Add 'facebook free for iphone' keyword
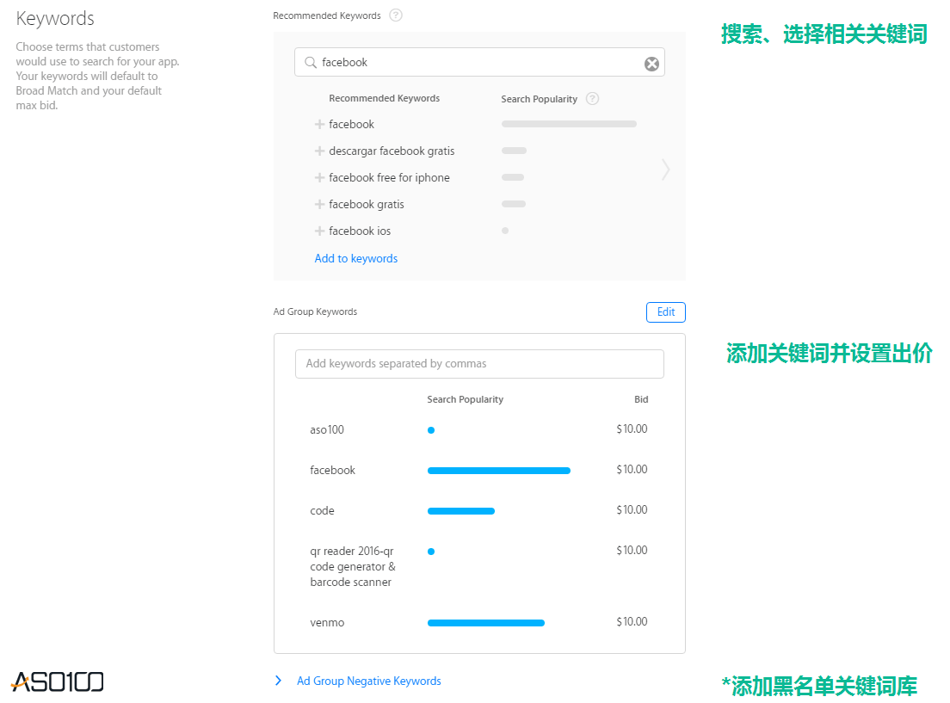950x703 pixels. pyautogui.click(x=319, y=177)
